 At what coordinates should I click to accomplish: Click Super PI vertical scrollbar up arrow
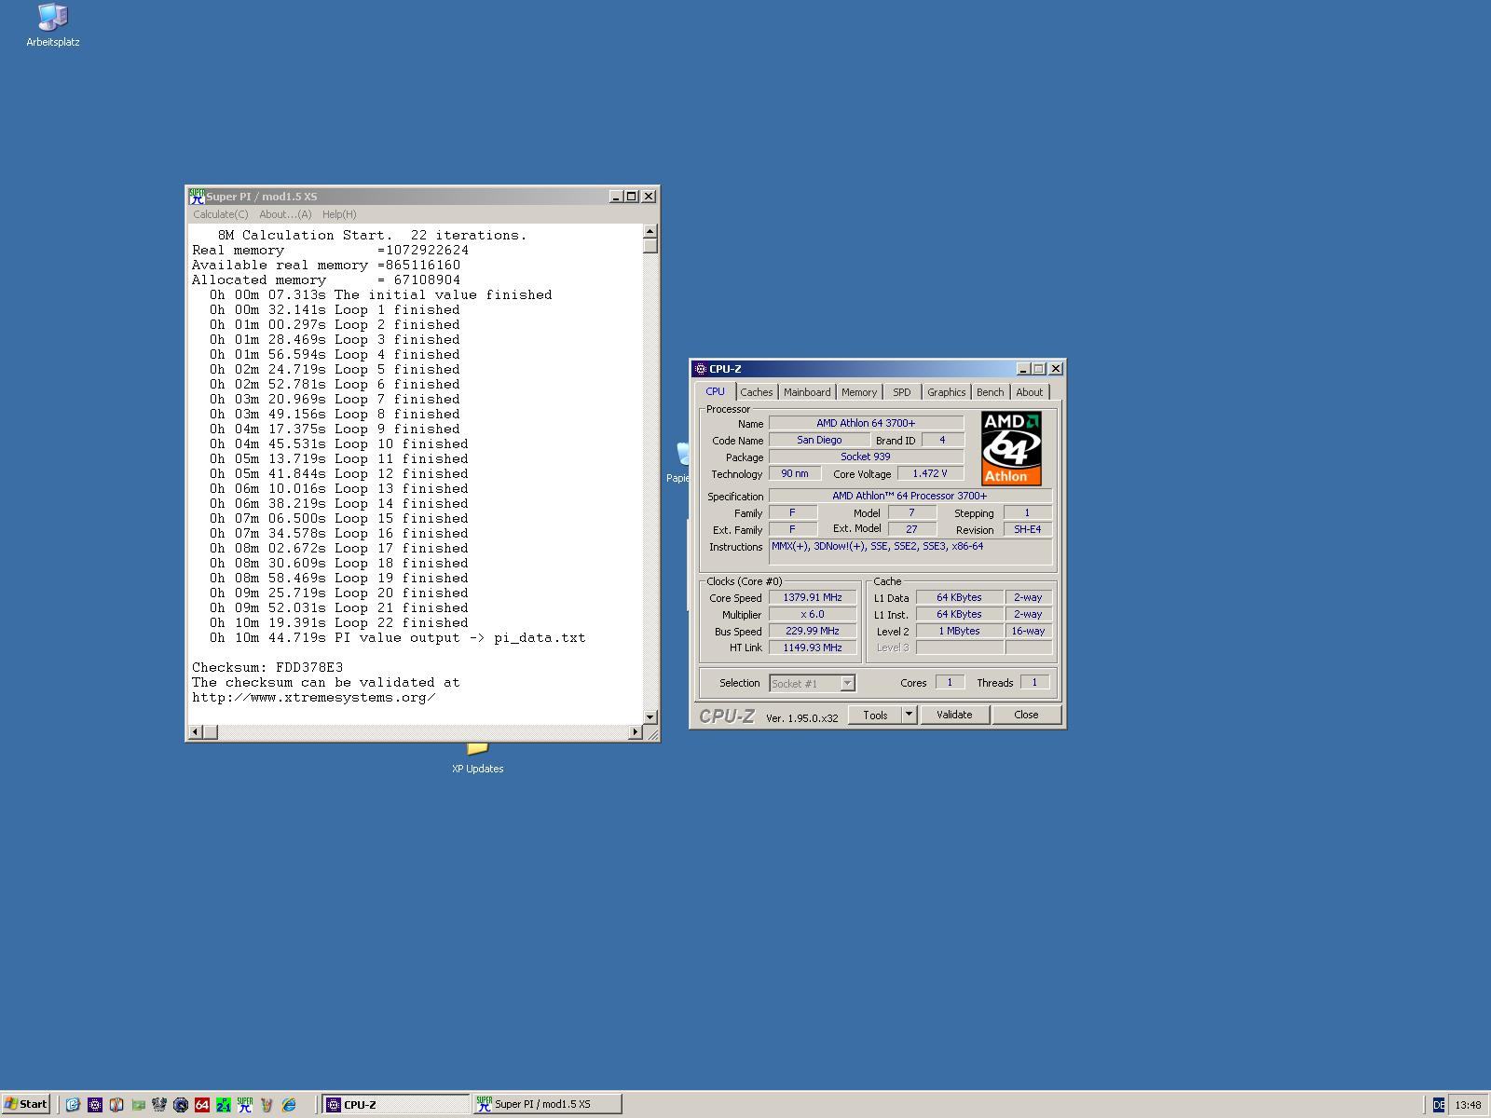(x=650, y=231)
